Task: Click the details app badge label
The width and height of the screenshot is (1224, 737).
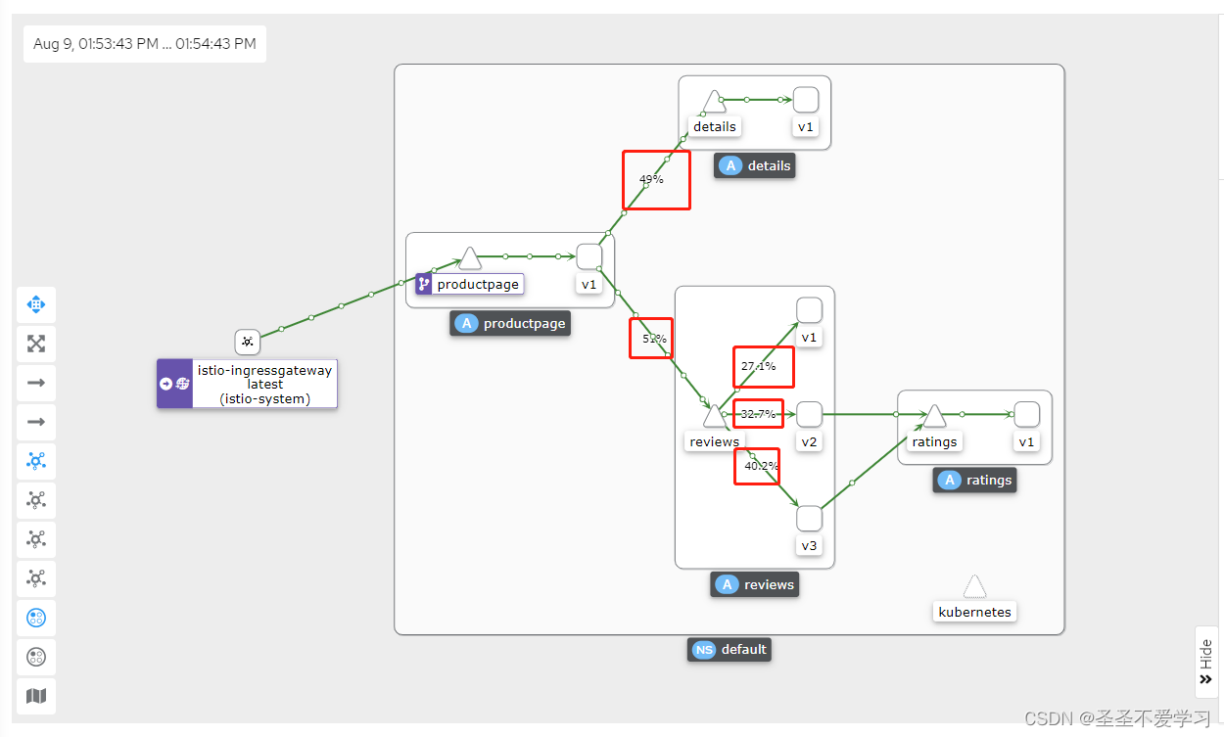Action: 755,165
